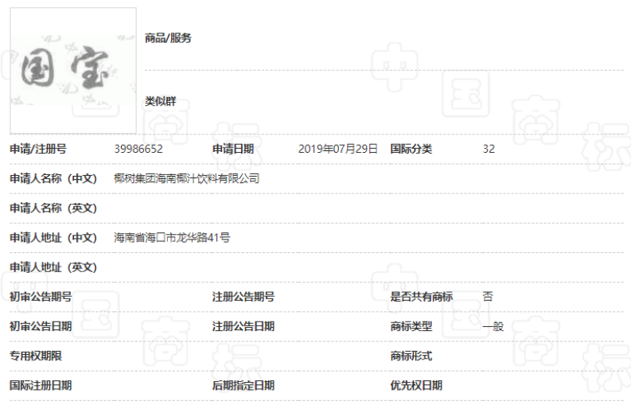
Task: Click the 初审公告期号 label
Action: (41, 297)
